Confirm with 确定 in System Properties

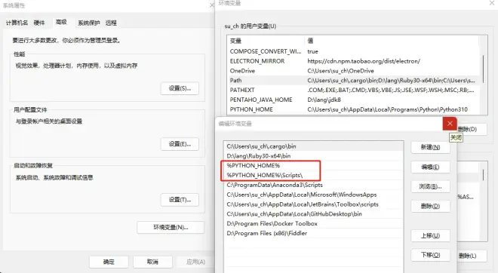click(x=109, y=262)
